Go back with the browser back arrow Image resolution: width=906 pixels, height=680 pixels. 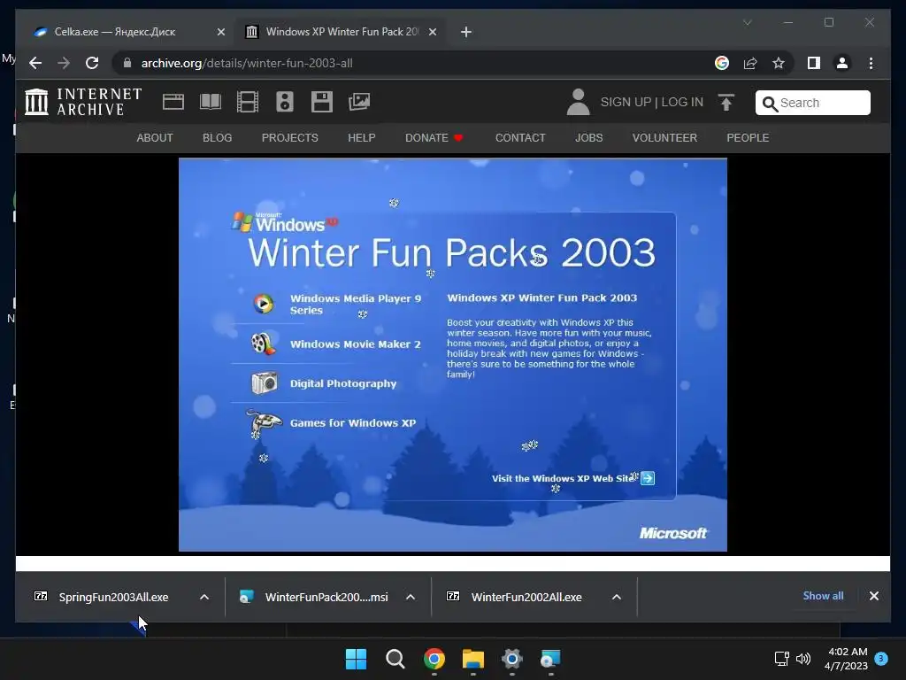click(35, 63)
